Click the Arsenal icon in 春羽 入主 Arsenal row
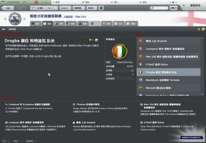The image size is (206, 143). click(141, 41)
